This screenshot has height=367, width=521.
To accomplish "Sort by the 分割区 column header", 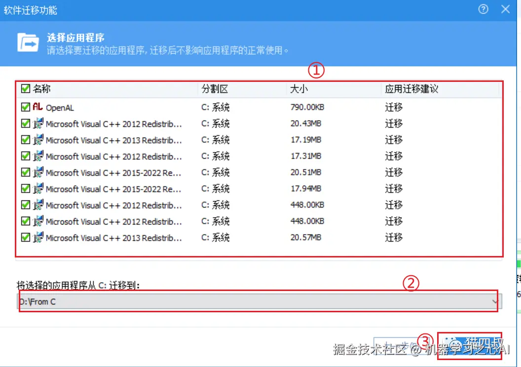I will tap(215, 89).
